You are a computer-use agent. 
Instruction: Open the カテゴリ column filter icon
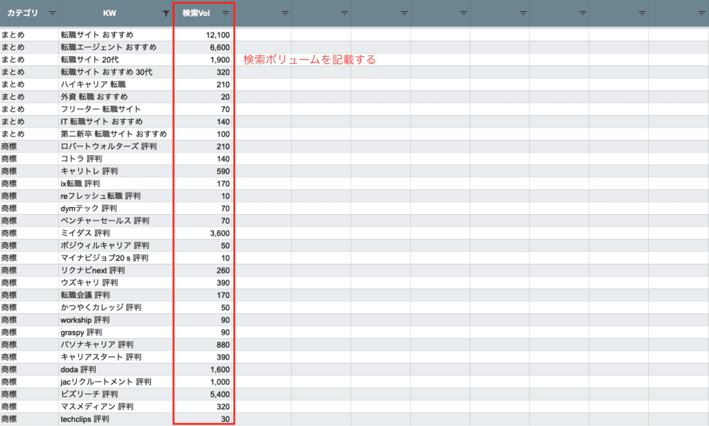[x=52, y=13]
